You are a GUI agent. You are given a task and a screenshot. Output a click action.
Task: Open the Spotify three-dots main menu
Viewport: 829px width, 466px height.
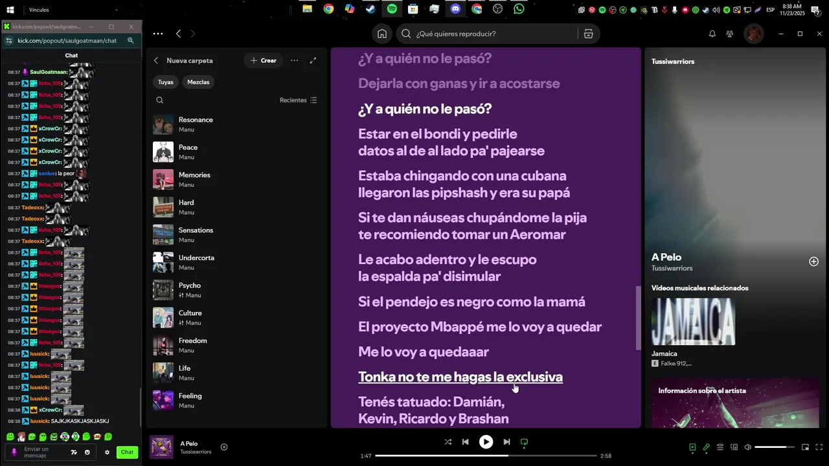[x=158, y=34]
